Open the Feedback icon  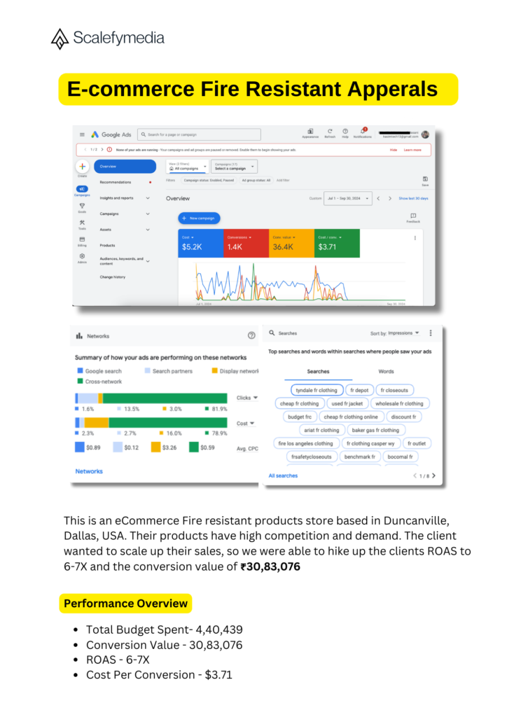413,216
